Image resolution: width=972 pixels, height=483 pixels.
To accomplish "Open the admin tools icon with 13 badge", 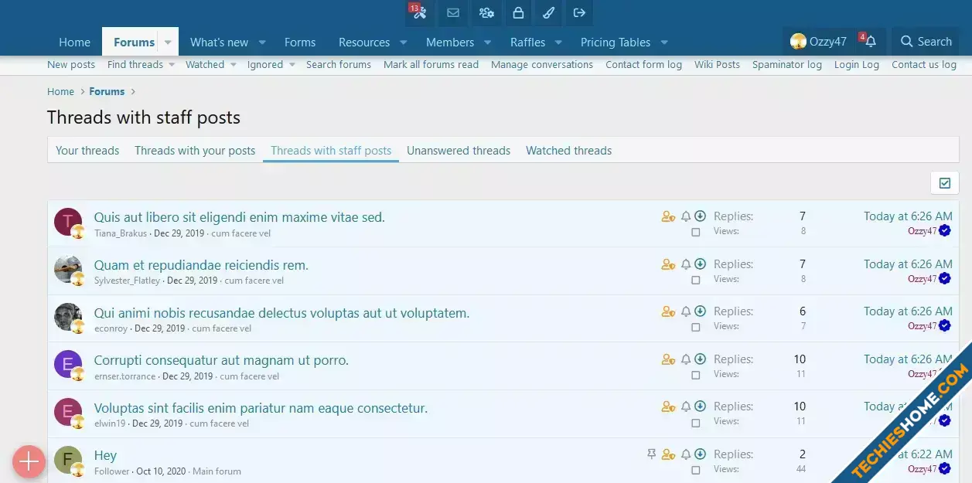I will (x=420, y=12).
